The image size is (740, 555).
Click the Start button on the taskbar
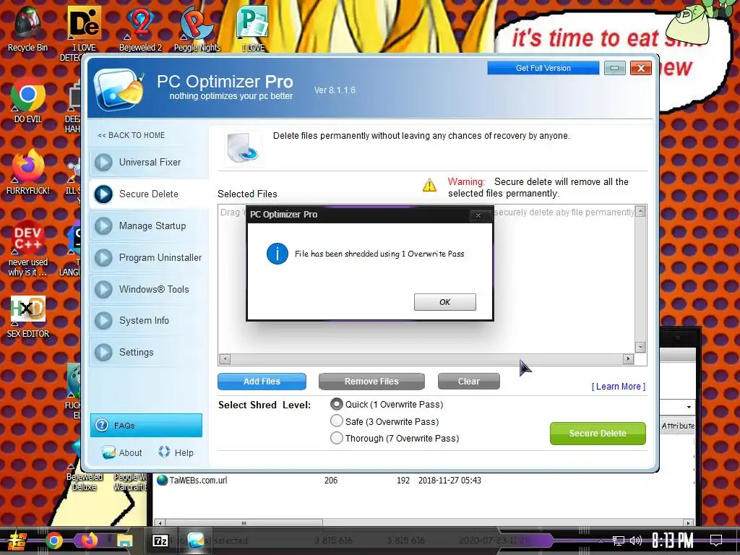coord(17,541)
